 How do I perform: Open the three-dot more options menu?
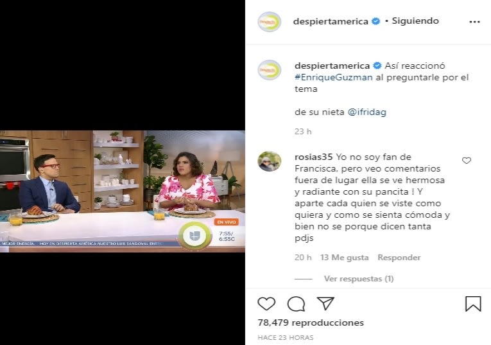tap(475, 22)
